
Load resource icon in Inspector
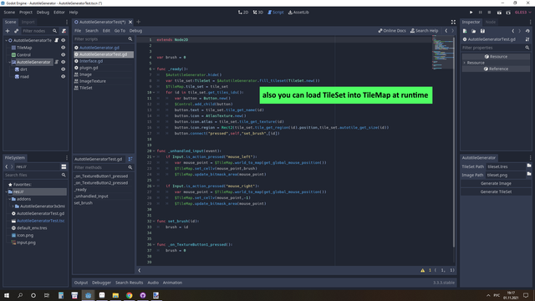[474, 31]
